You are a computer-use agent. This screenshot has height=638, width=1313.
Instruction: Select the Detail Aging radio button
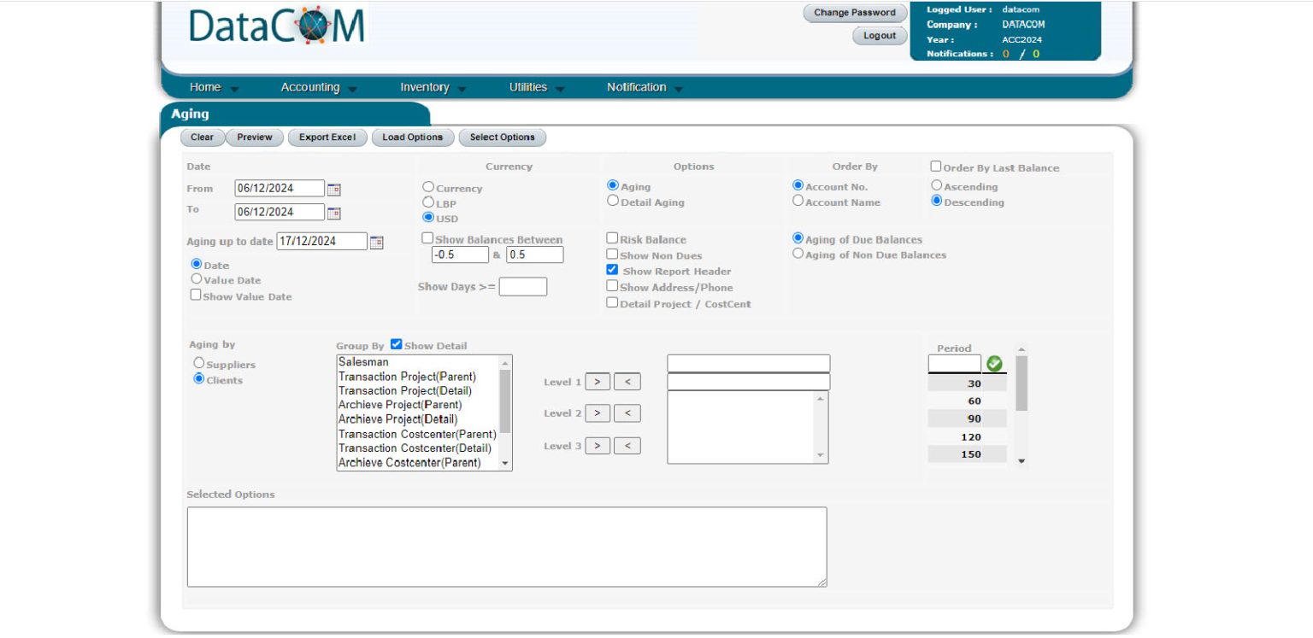(612, 200)
